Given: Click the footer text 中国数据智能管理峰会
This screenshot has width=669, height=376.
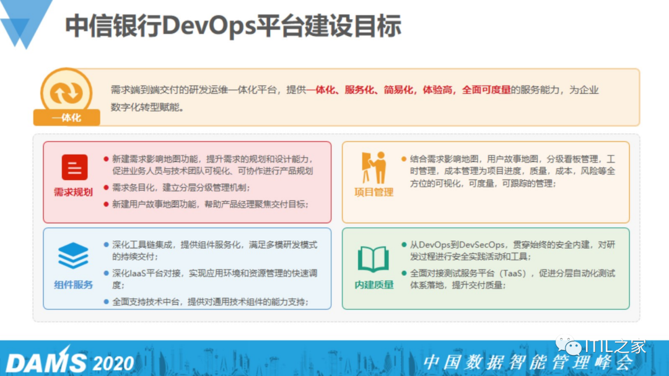Looking at the screenshot, I should (528, 363).
